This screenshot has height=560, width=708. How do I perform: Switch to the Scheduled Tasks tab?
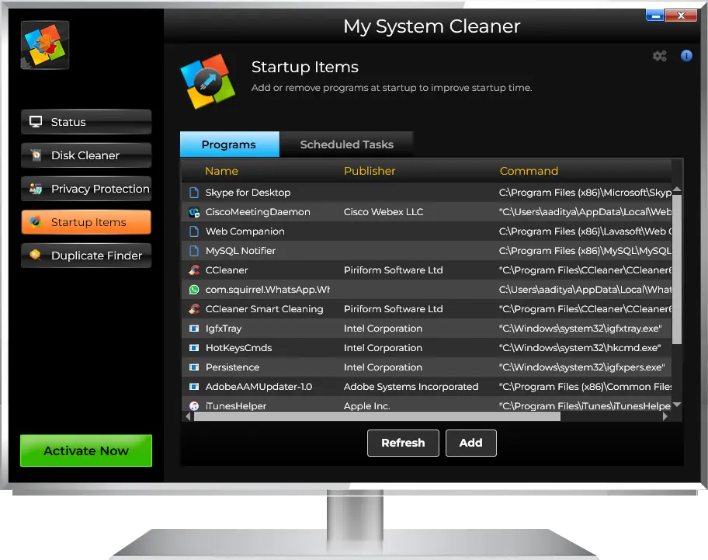[x=346, y=144]
